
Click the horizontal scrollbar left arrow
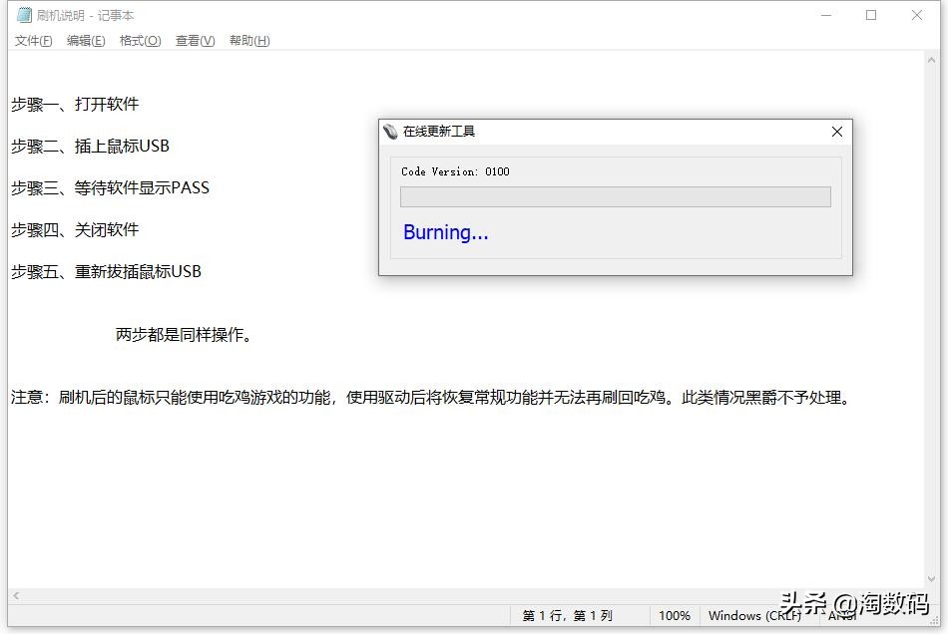(16, 595)
